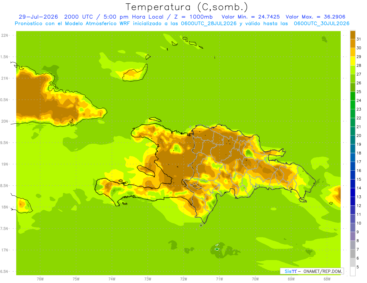The width and height of the screenshot is (367, 283).
Task: Click the colorbar label '31'
Action: click(x=359, y=39)
